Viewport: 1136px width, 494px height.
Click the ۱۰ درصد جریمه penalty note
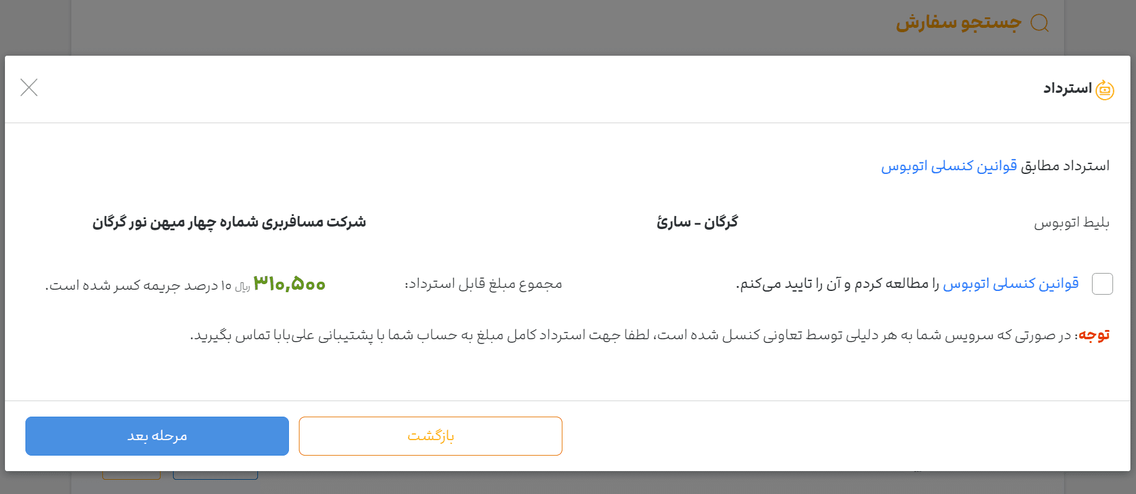[x=138, y=285]
